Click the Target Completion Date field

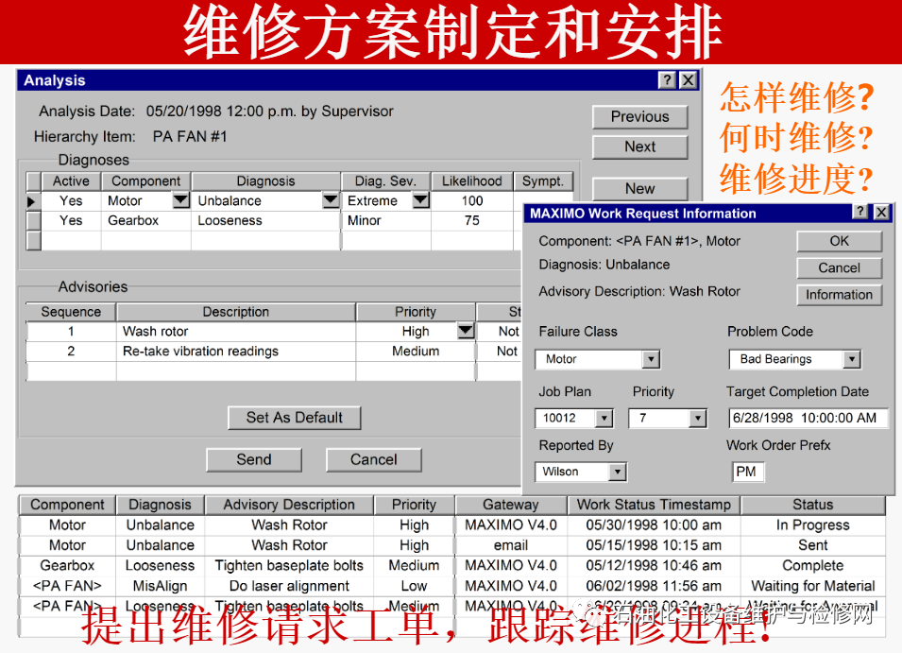808,418
